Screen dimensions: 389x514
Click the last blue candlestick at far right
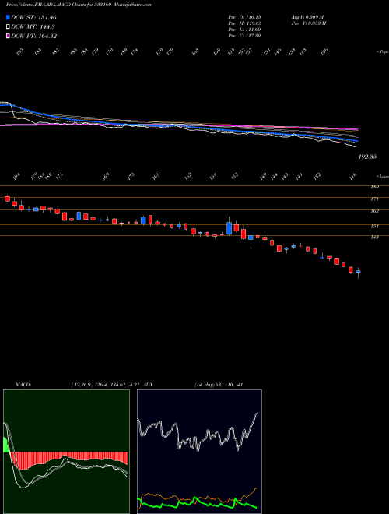coord(358,272)
